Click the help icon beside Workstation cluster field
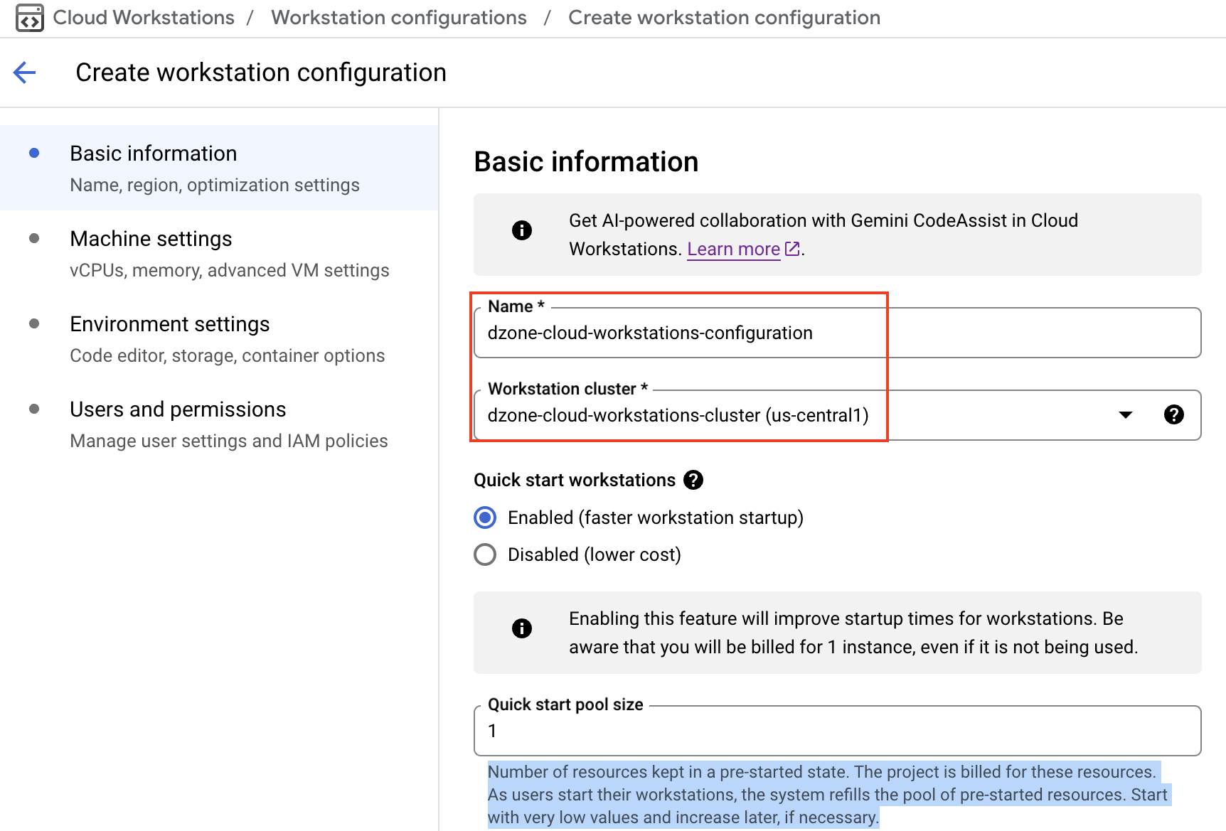Image resolution: width=1226 pixels, height=831 pixels. click(x=1174, y=415)
